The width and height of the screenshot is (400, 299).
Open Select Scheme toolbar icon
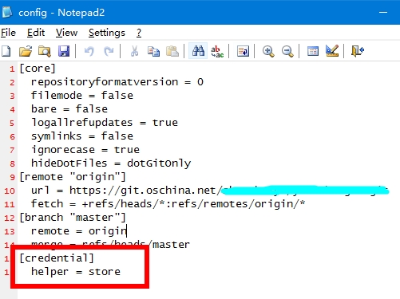point(313,51)
